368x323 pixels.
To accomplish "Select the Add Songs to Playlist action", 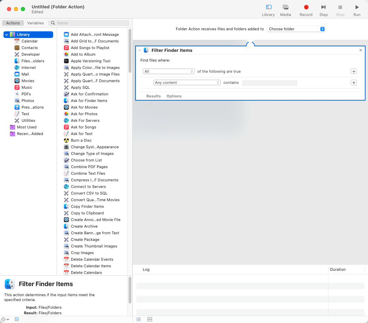I will pyautogui.click(x=87, y=48).
